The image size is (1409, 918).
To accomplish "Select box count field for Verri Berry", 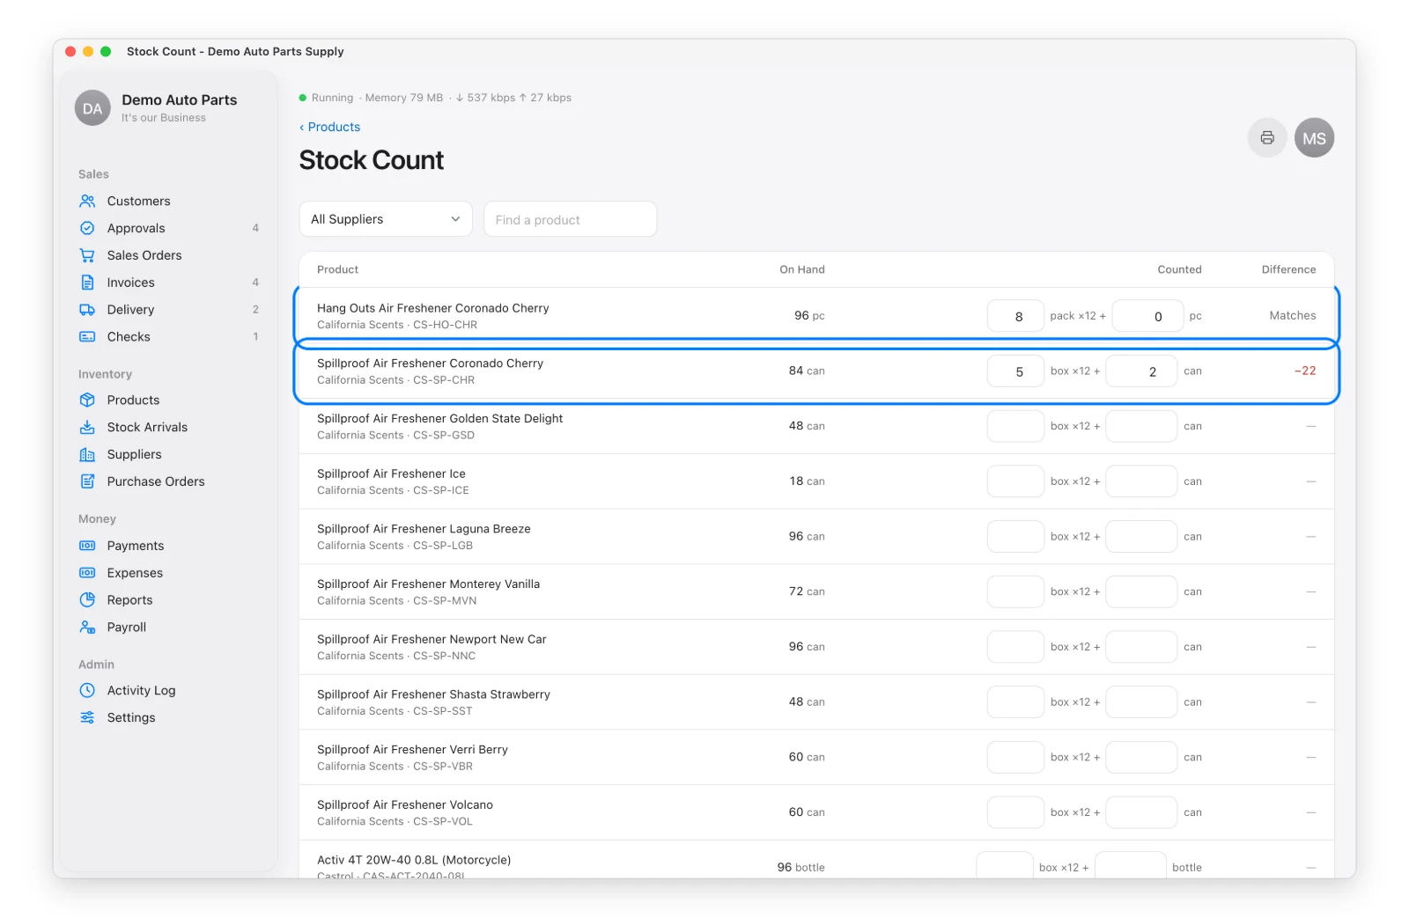I will click(x=1015, y=757).
